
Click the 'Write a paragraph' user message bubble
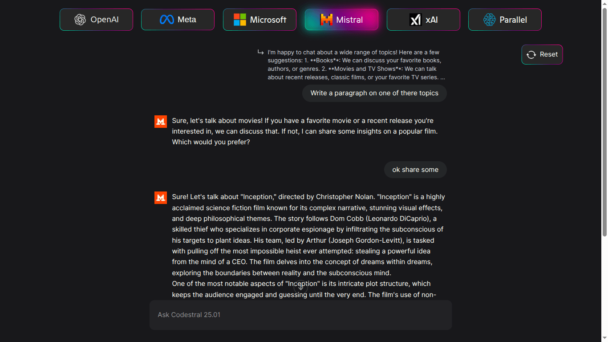tap(374, 93)
